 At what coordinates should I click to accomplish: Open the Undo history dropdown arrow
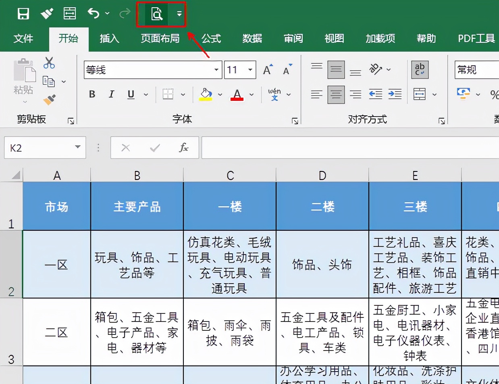click(107, 14)
